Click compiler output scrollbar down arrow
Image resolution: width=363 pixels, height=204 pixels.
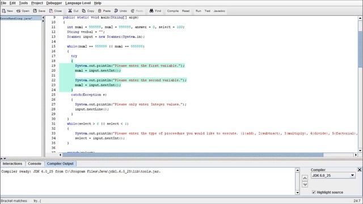297,193
